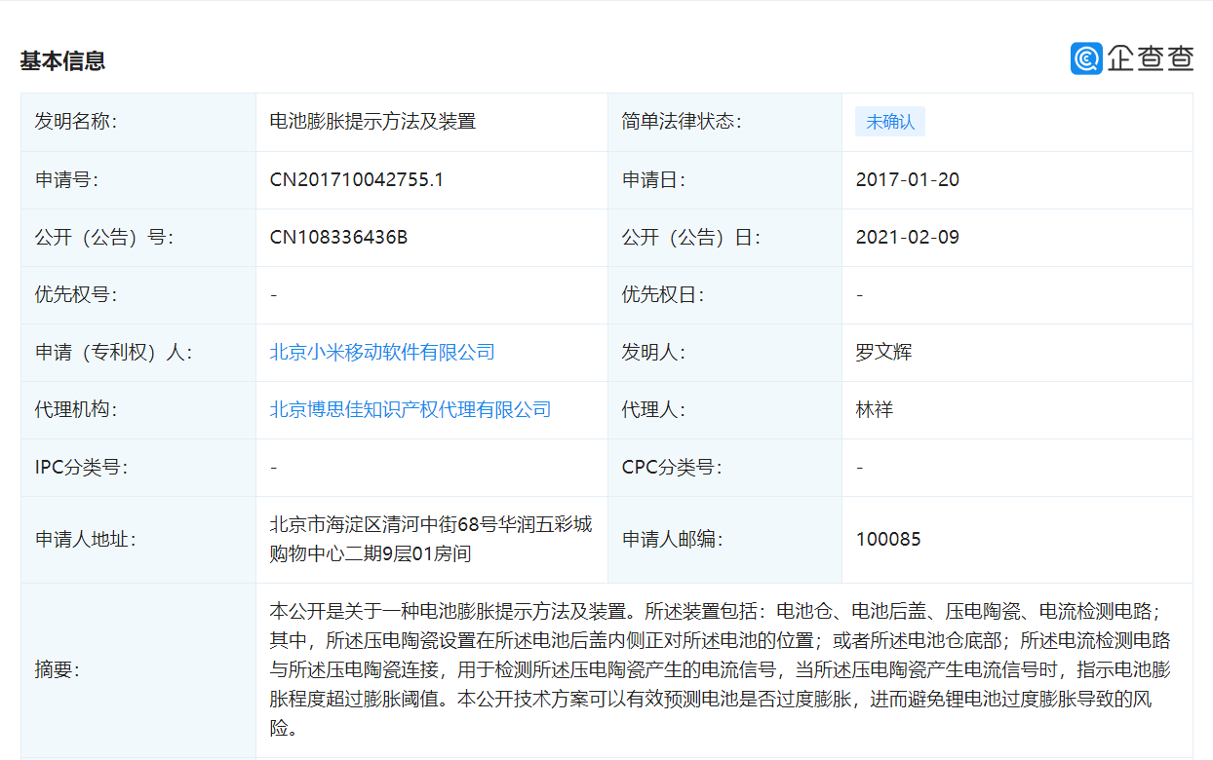
Task: Click the 申请日 label cell
Action: coord(724,180)
